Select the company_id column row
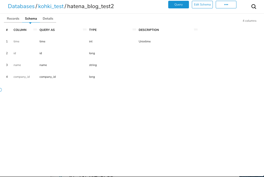 click(22, 77)
